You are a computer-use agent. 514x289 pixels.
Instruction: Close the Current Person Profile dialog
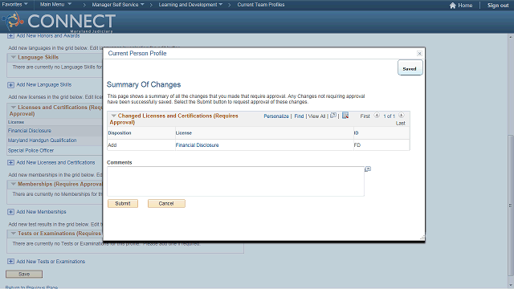419,54
